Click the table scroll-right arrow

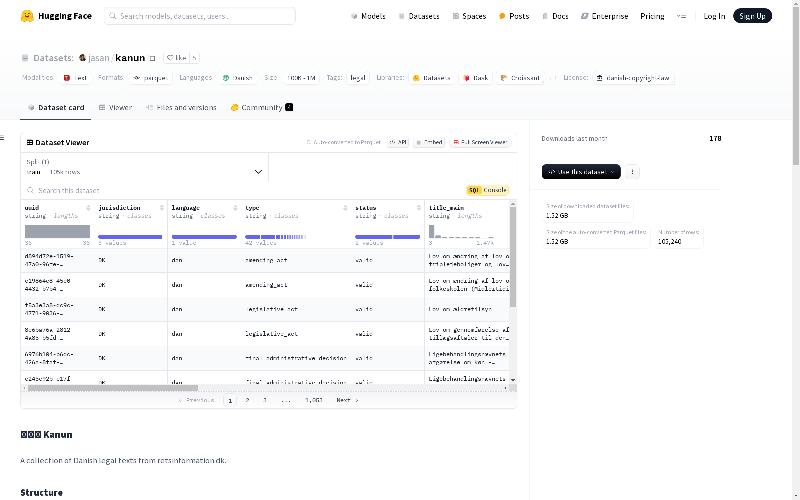pos(506,388)
